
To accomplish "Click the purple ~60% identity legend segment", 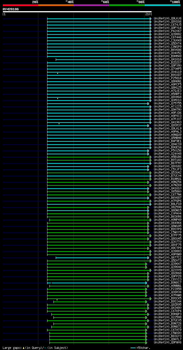I will point(91,5).
